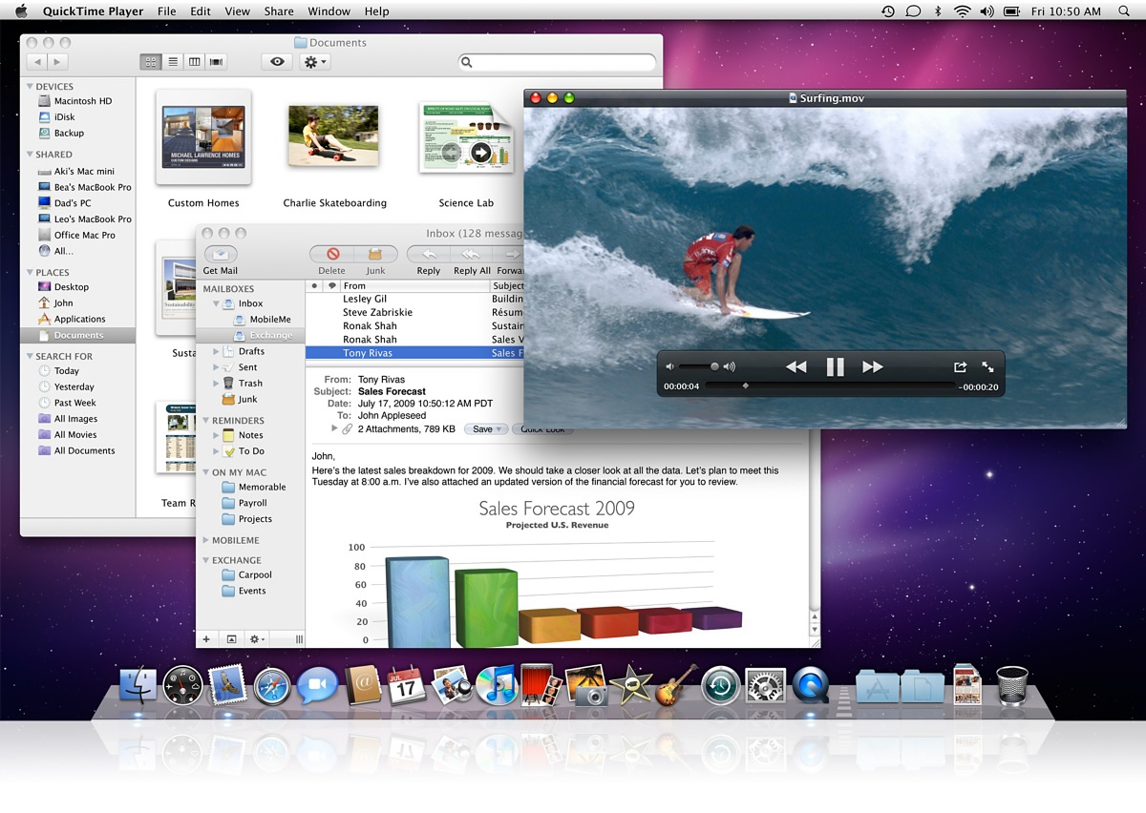Open the QuickTime share button in player controls
This screenshot has width=1146, height=813.
point(960,366)
